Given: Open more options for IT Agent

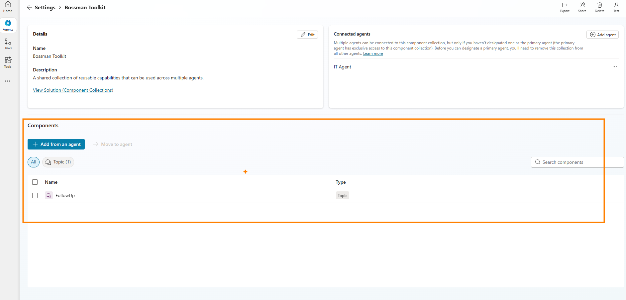Looking at the screenshot, I should pyautogui.click(x=615, y=67).
